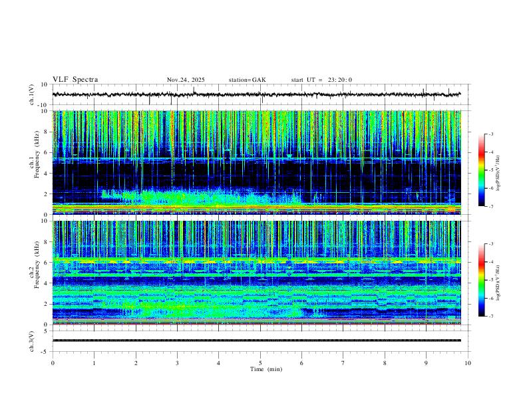Click the "4" kHz tick on ch.2 frequency axis
The image size is (527, 407).
(47, 283)
